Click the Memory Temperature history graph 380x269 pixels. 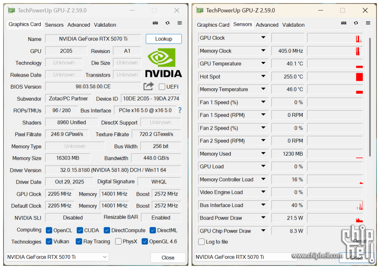[x=335, y=89]
